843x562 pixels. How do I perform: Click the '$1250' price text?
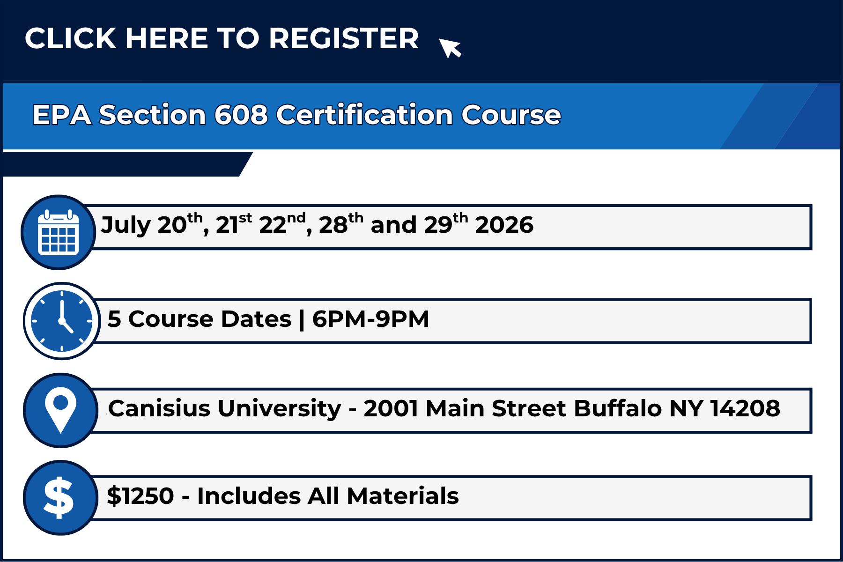click(140, 496)
